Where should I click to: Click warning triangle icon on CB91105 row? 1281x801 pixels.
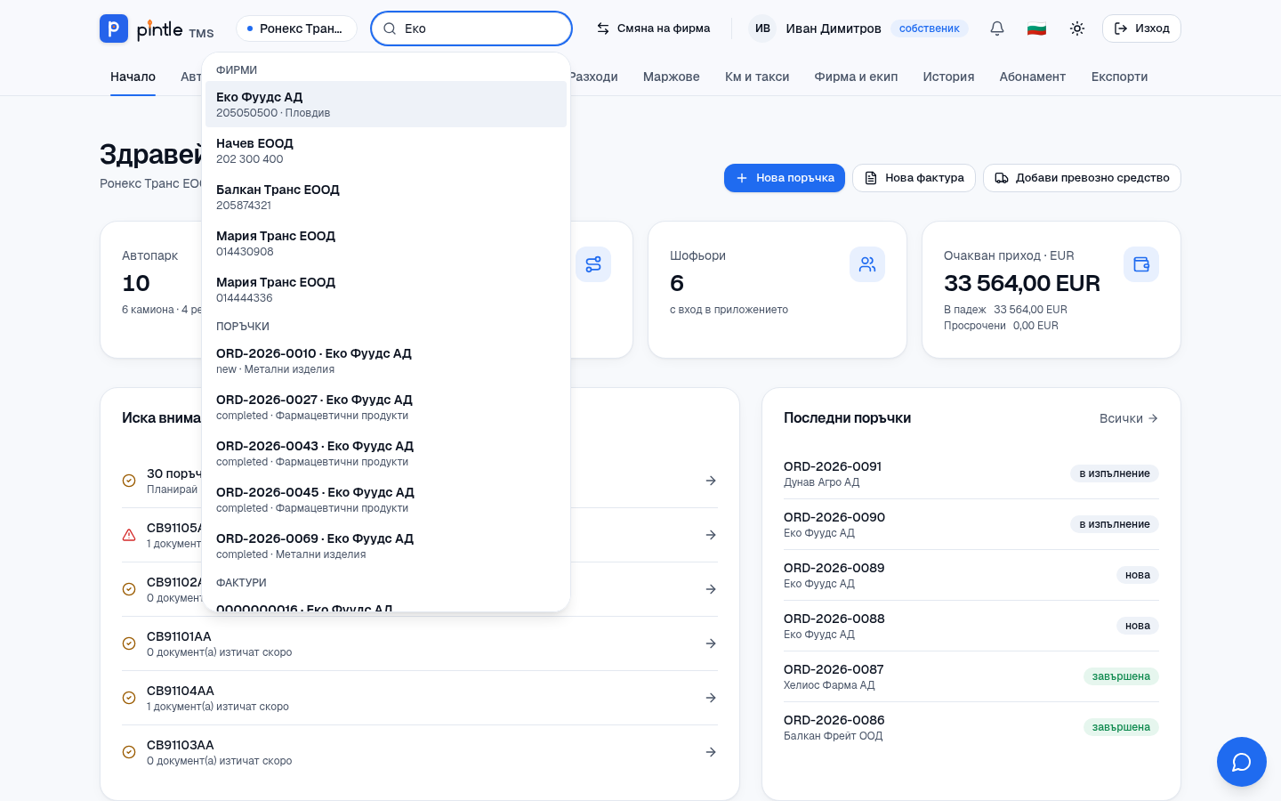click(x=129, y=535)
